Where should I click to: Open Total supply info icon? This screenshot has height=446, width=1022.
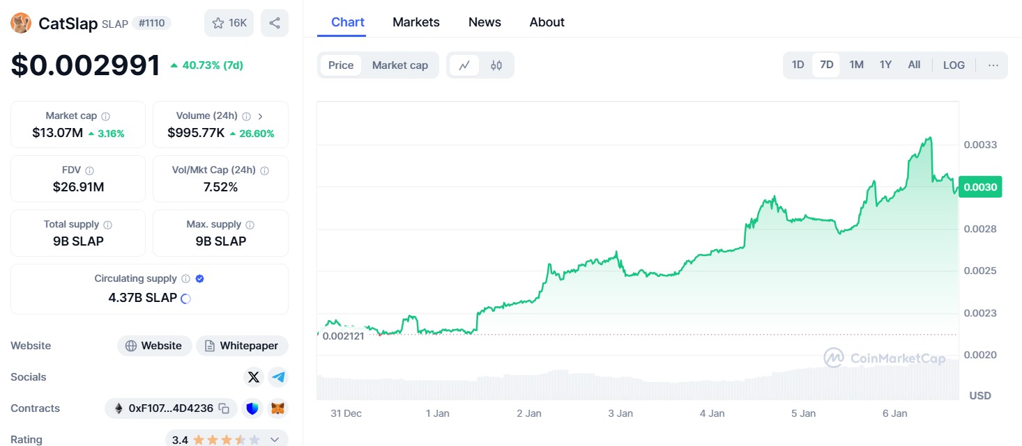click(x=107, y=225)
